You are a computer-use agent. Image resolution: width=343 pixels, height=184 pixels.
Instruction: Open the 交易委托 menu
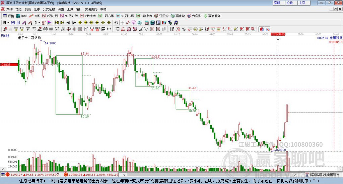91,9
